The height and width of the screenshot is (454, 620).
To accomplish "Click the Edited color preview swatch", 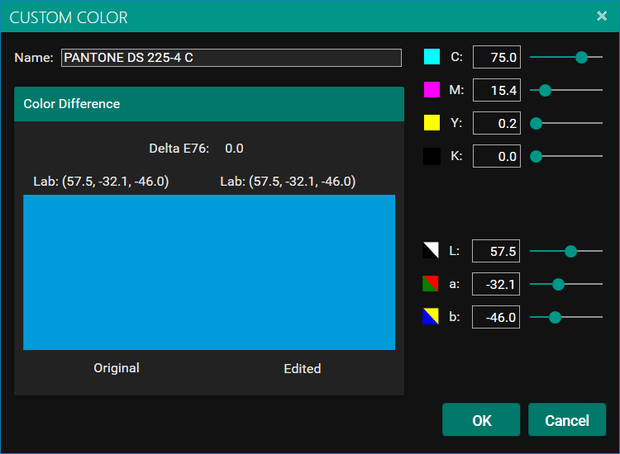I will point(303,272).
